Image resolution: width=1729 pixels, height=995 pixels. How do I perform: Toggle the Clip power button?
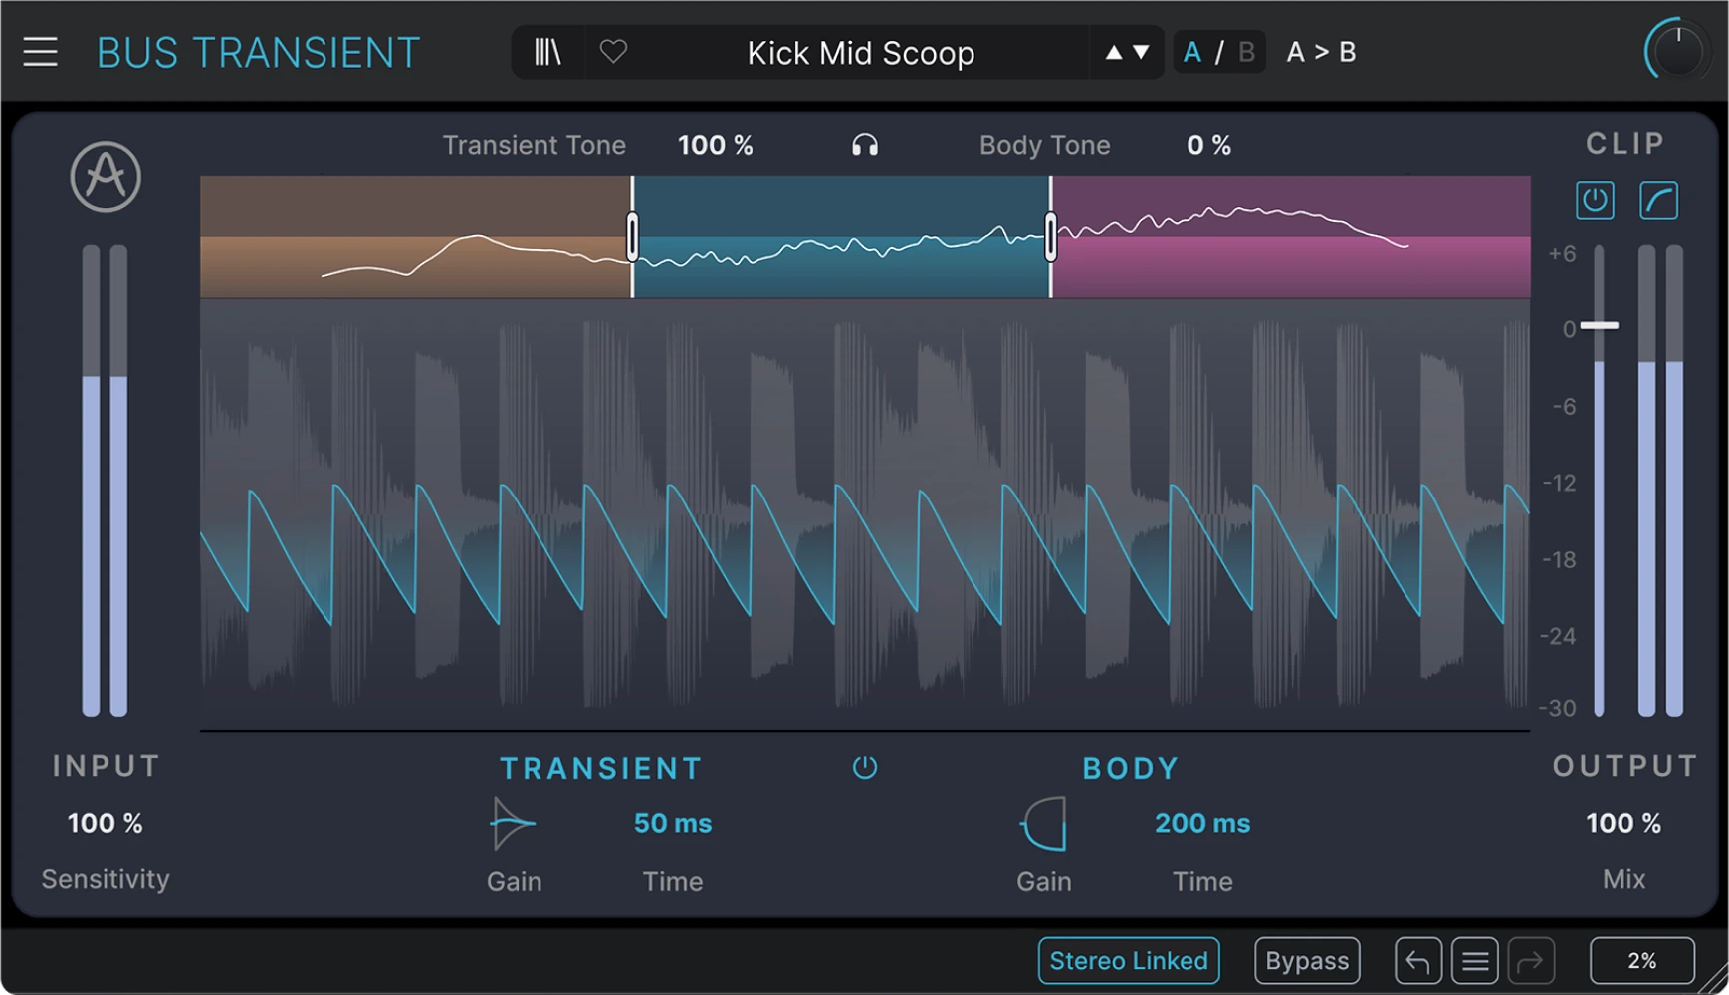tap(1594, 199)
